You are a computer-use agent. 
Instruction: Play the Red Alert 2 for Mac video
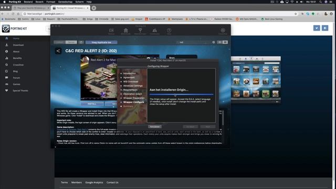coord(99,77)
